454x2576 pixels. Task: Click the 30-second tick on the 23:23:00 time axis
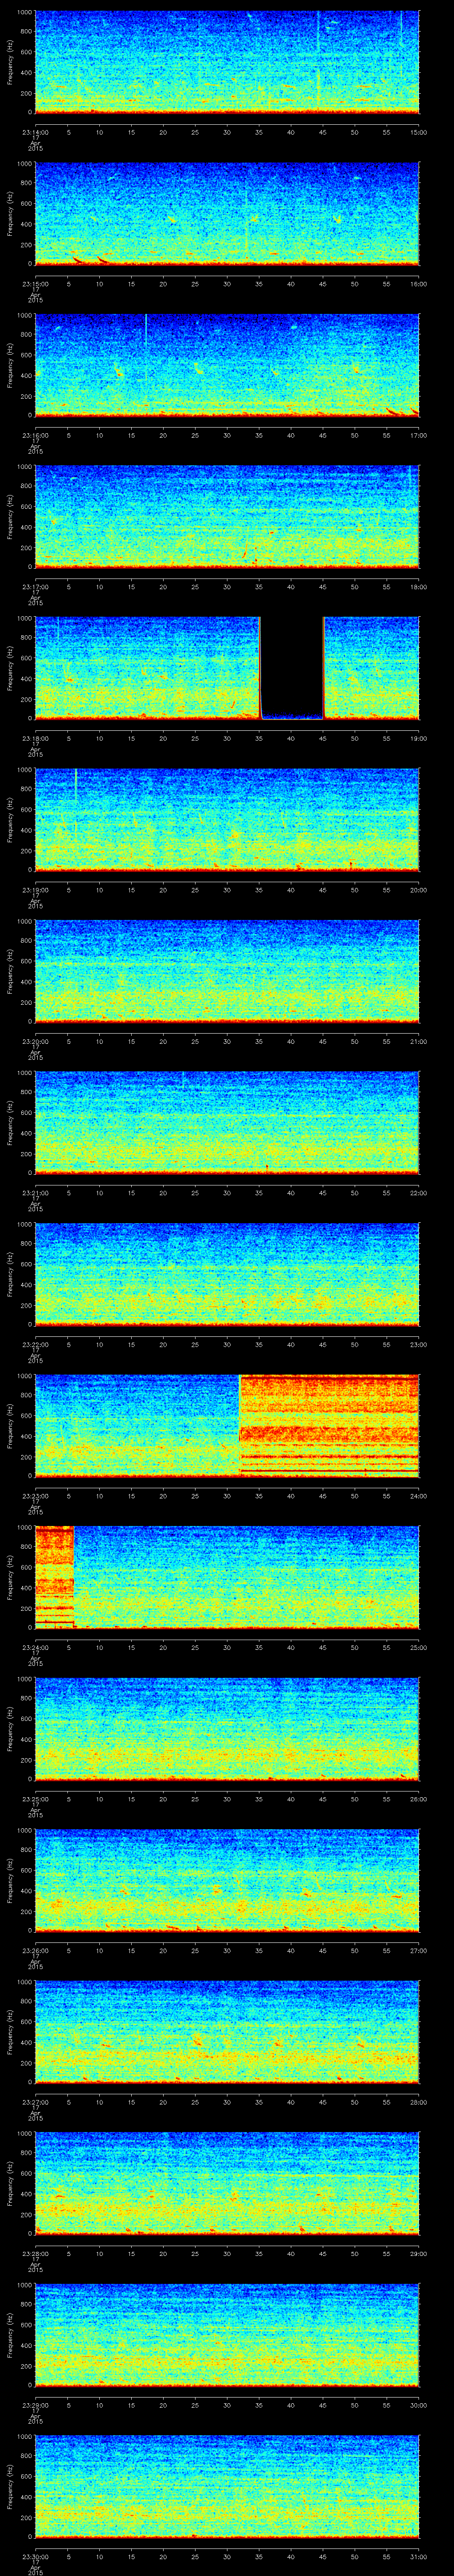pos(227,1496)
